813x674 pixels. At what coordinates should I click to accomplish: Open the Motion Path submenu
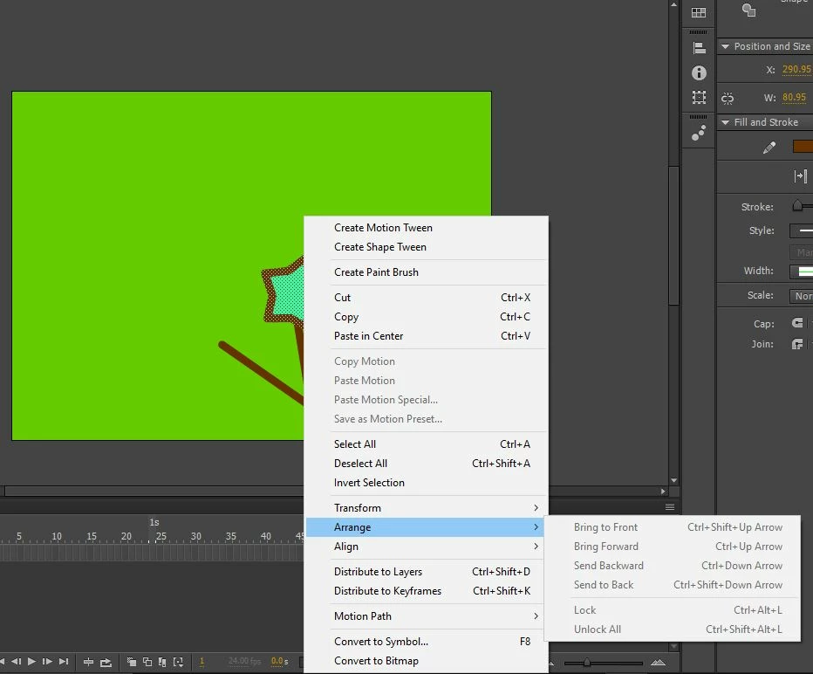[426, 616]
